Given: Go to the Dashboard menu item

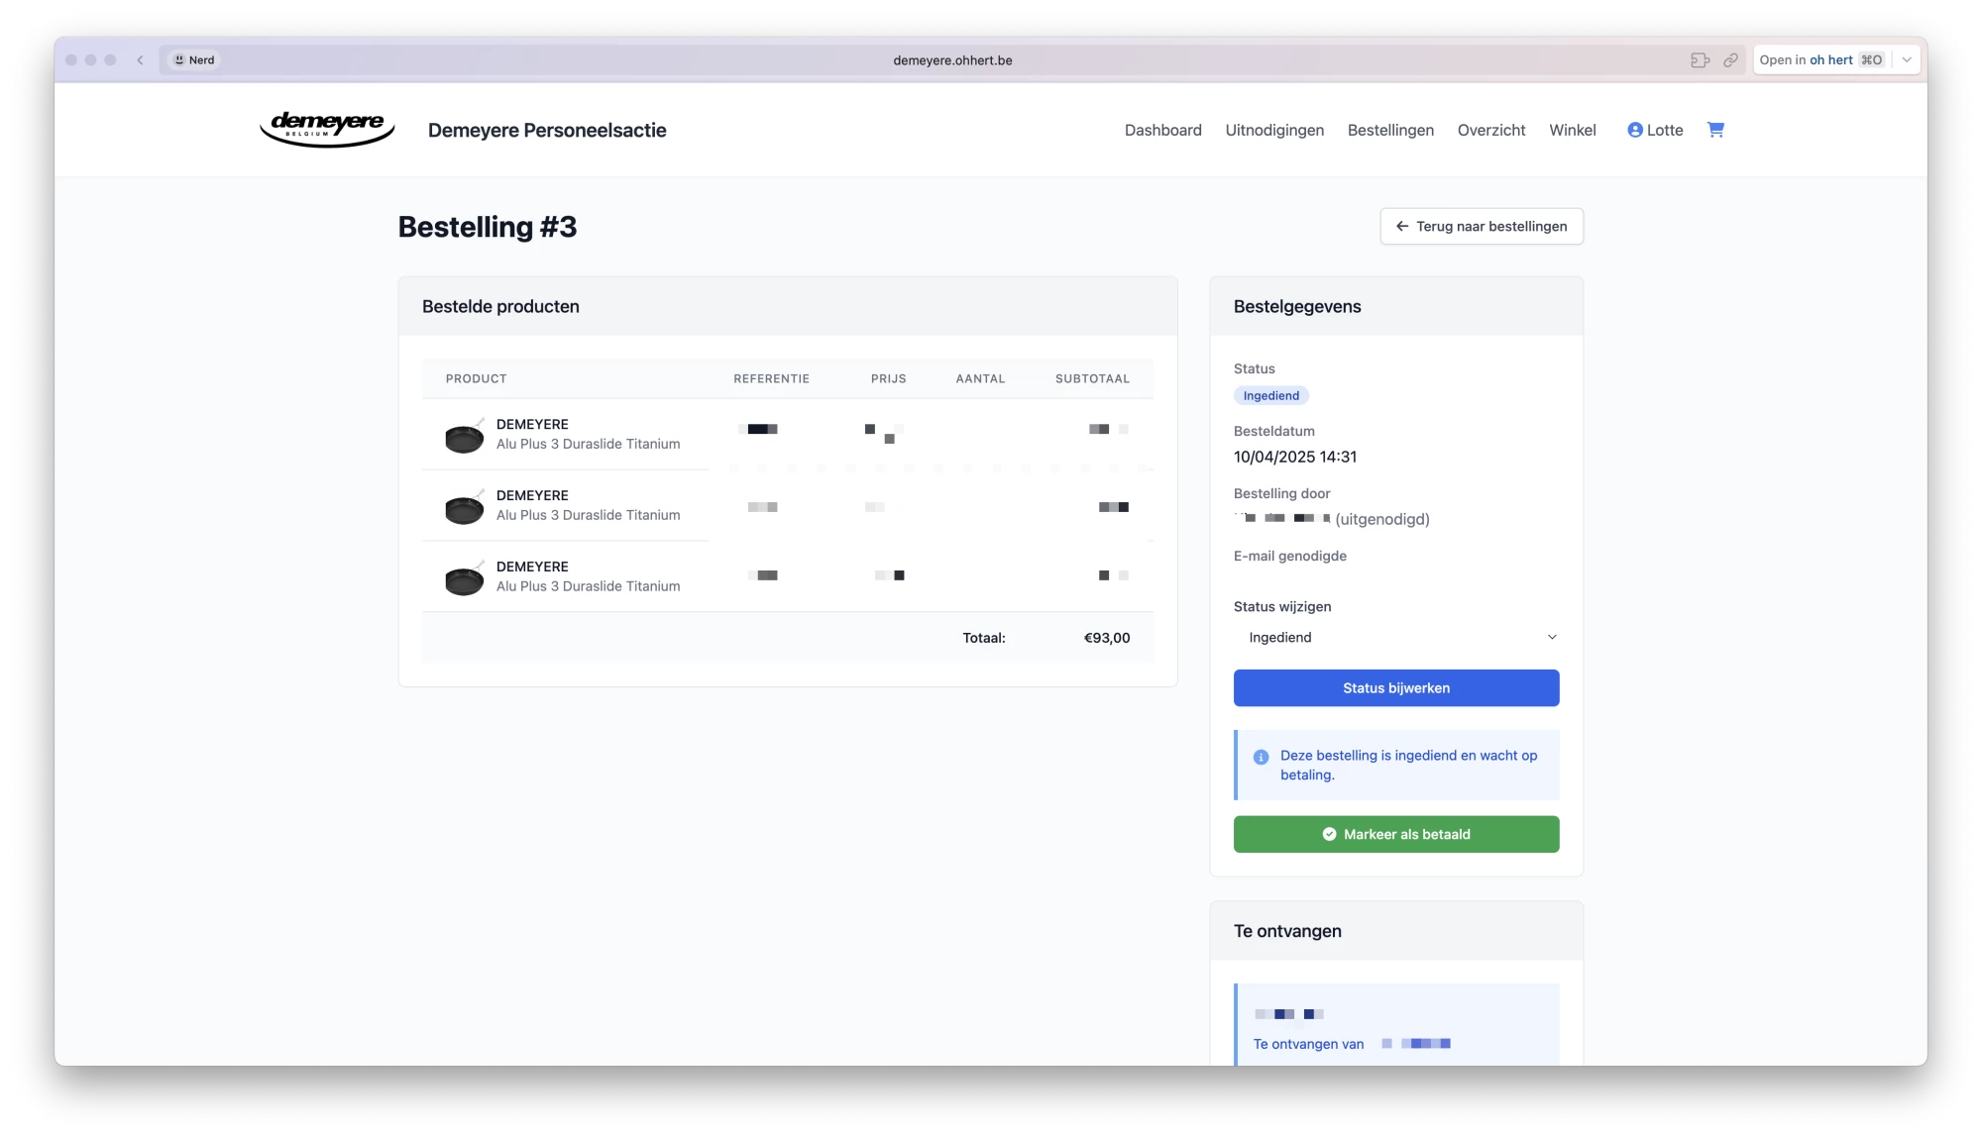Looking at the screenshot, I should tap(1162, 130).
